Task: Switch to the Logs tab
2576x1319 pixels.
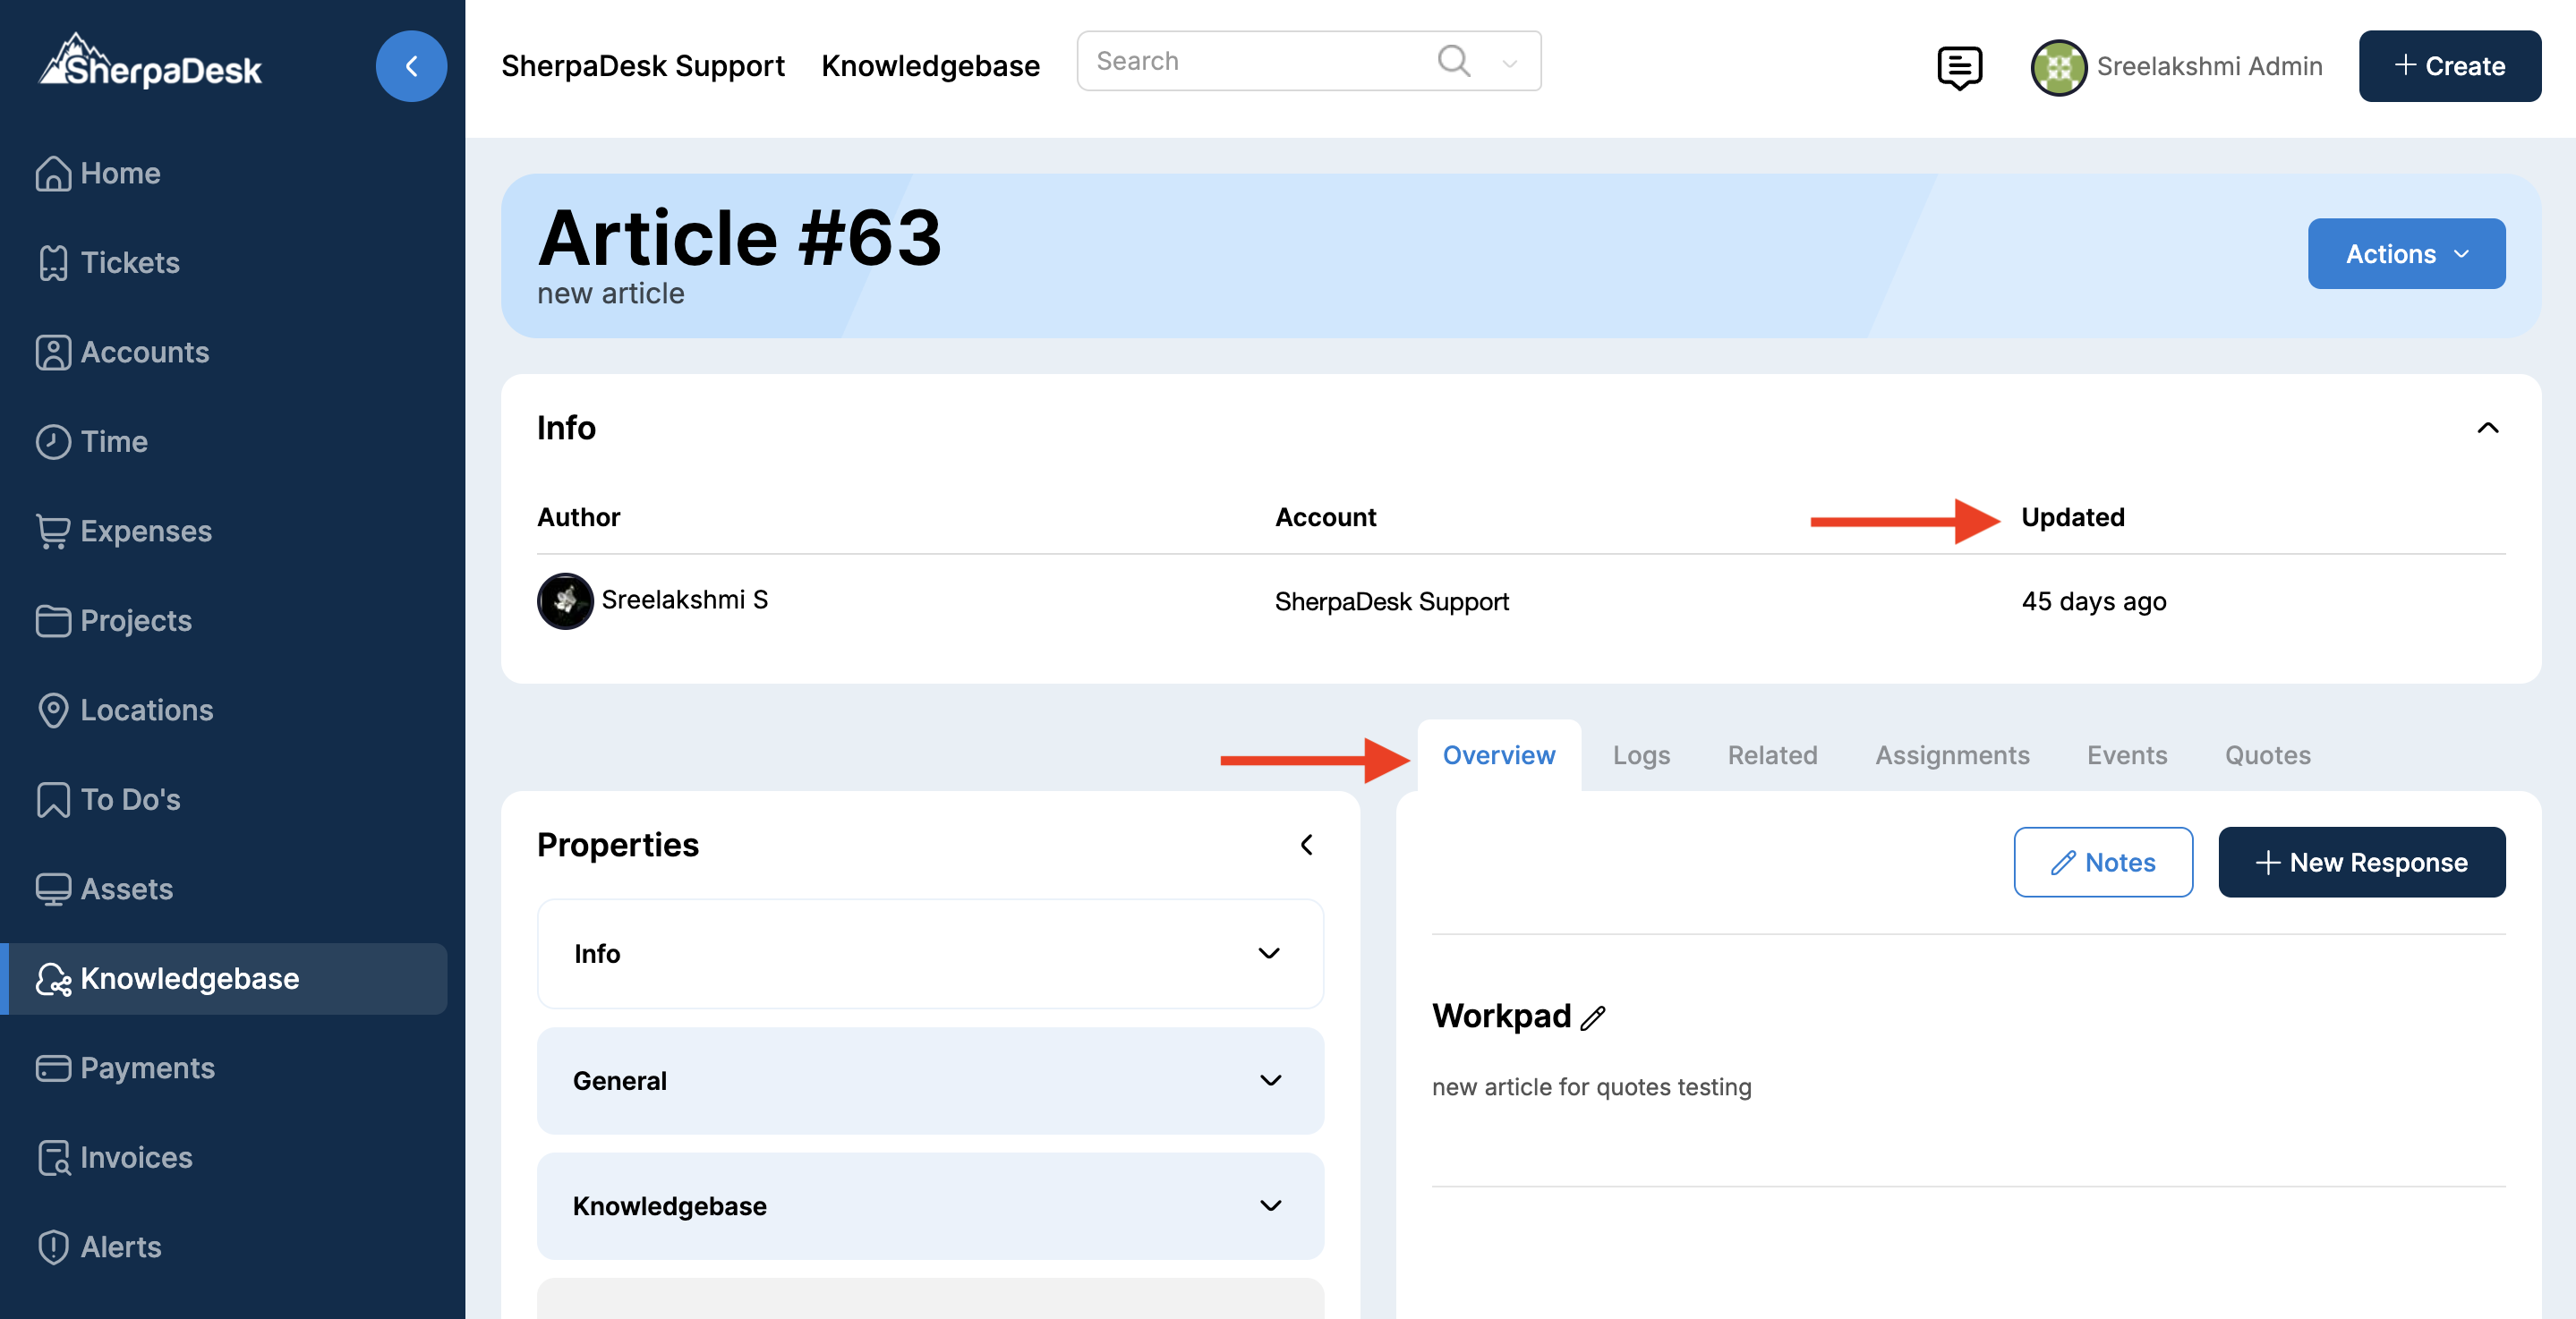Action: (x=1641, y=755)
